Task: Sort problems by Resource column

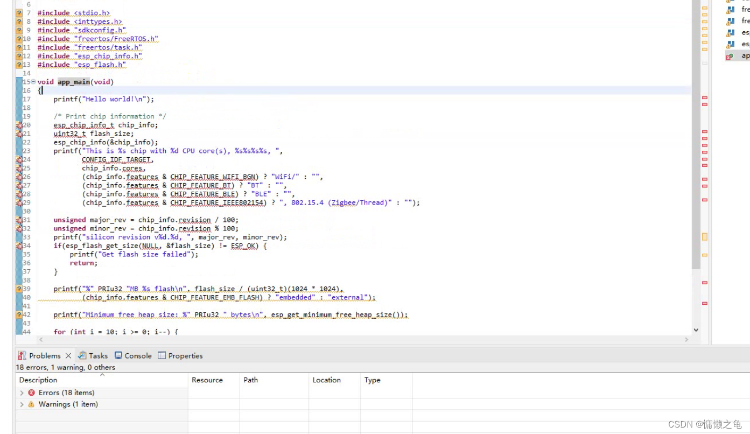Action: [214, 380]
